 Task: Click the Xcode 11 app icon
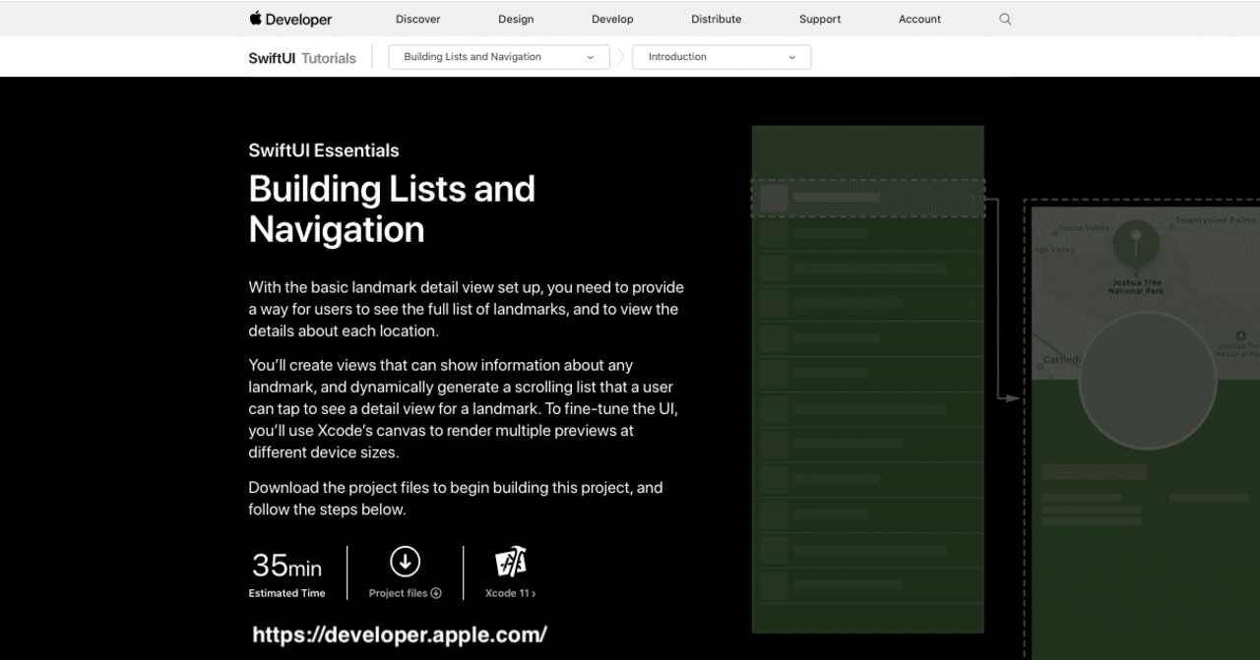point(510,562)
